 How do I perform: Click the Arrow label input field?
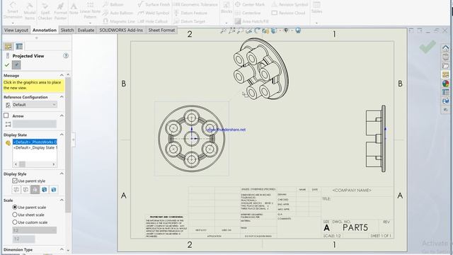click(x=35, y=124)
